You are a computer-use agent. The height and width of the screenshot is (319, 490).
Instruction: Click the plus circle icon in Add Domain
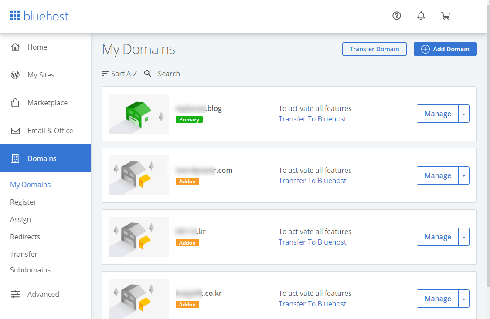pyautogui.click(x=425, y=49)
